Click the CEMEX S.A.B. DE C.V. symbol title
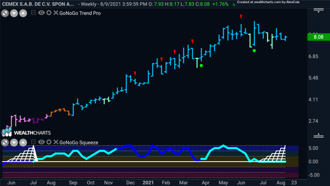The image size is (330, 186). tap(38, 4)
